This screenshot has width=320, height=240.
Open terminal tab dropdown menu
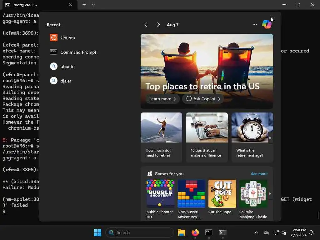(x=93, y=4)
